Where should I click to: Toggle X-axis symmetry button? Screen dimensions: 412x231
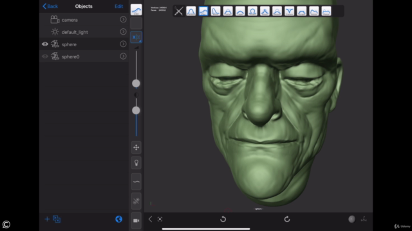click(x=136, y=37)
